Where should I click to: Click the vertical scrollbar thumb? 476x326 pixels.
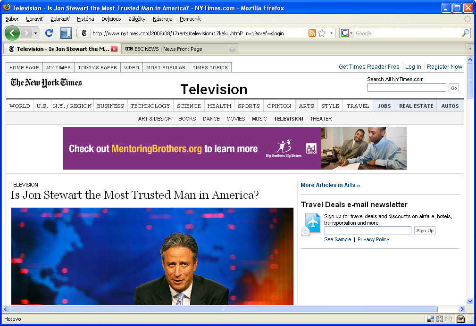pyautogui.click(x=470, y=81)
